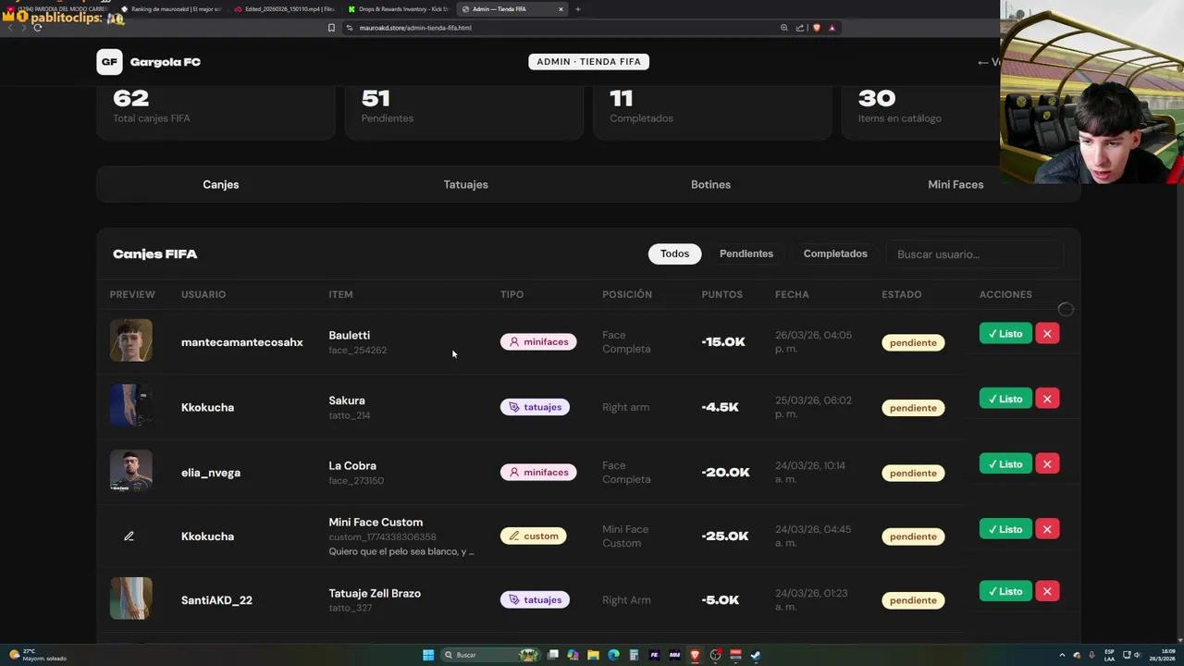Approve mantecamantecosahx request with Listo button

1005,333
